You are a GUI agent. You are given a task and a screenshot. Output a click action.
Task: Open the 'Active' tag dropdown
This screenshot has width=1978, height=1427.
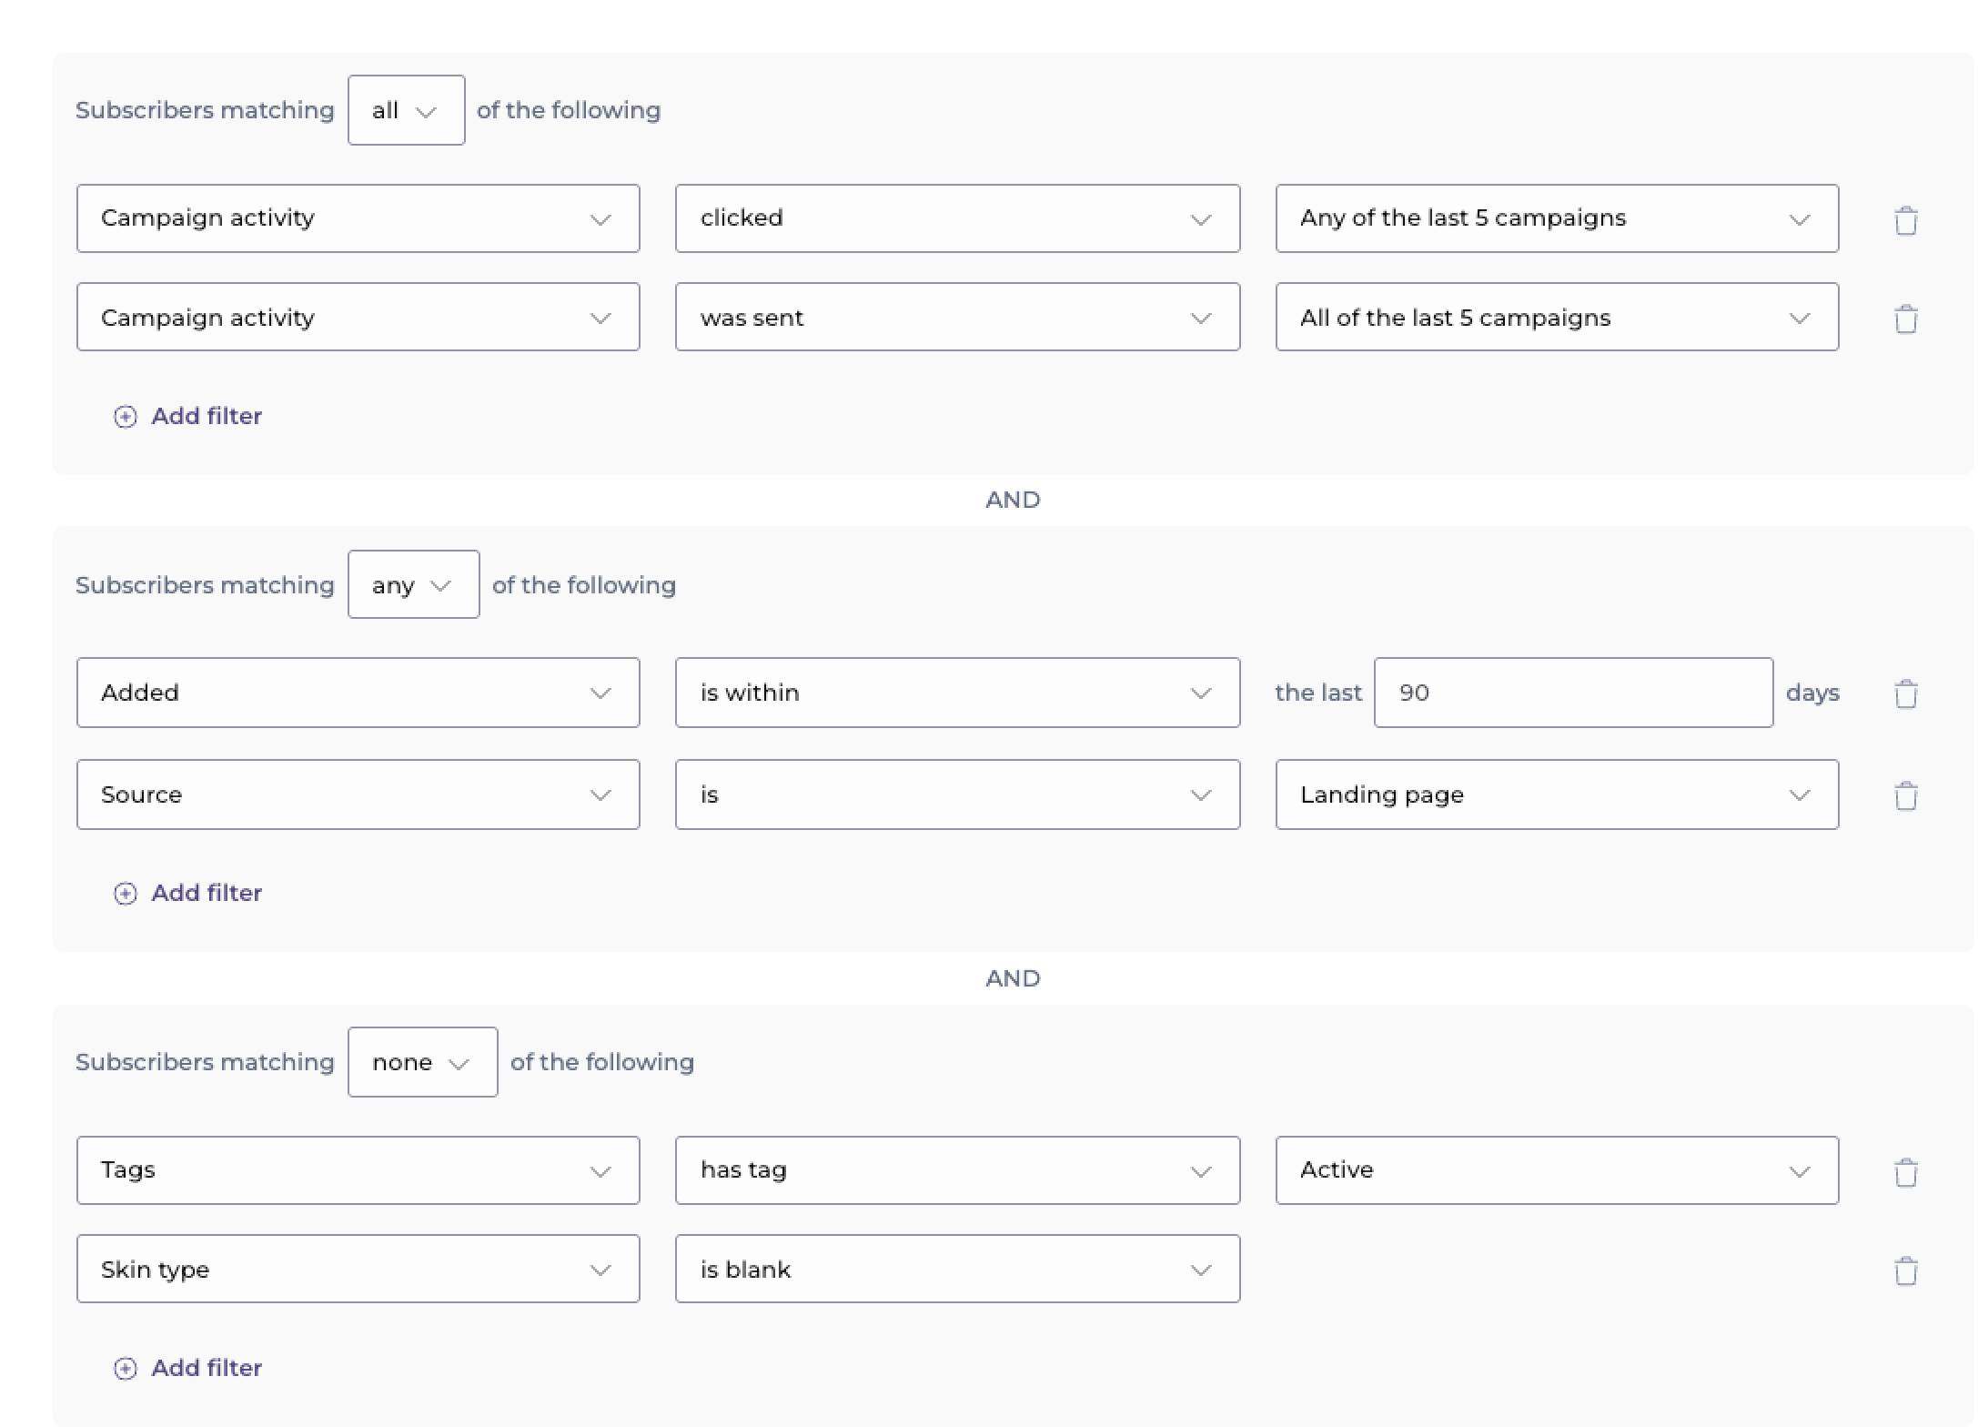click(x=1556, y=1170)
